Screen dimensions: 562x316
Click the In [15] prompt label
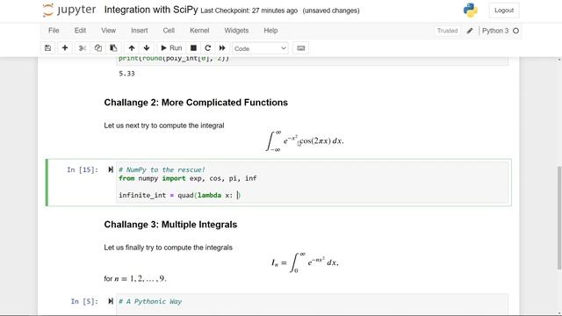click(83, 169)
